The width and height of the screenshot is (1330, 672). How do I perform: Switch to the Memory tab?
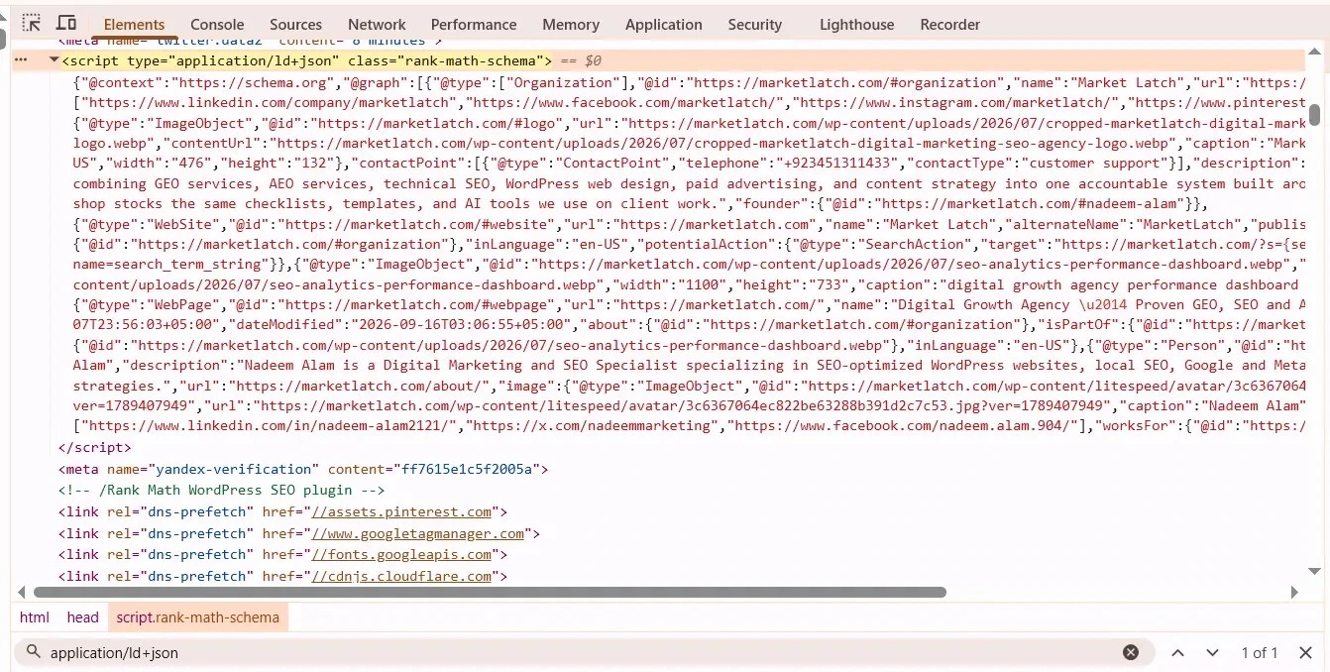pyautogui.click(x=571, y=24)
